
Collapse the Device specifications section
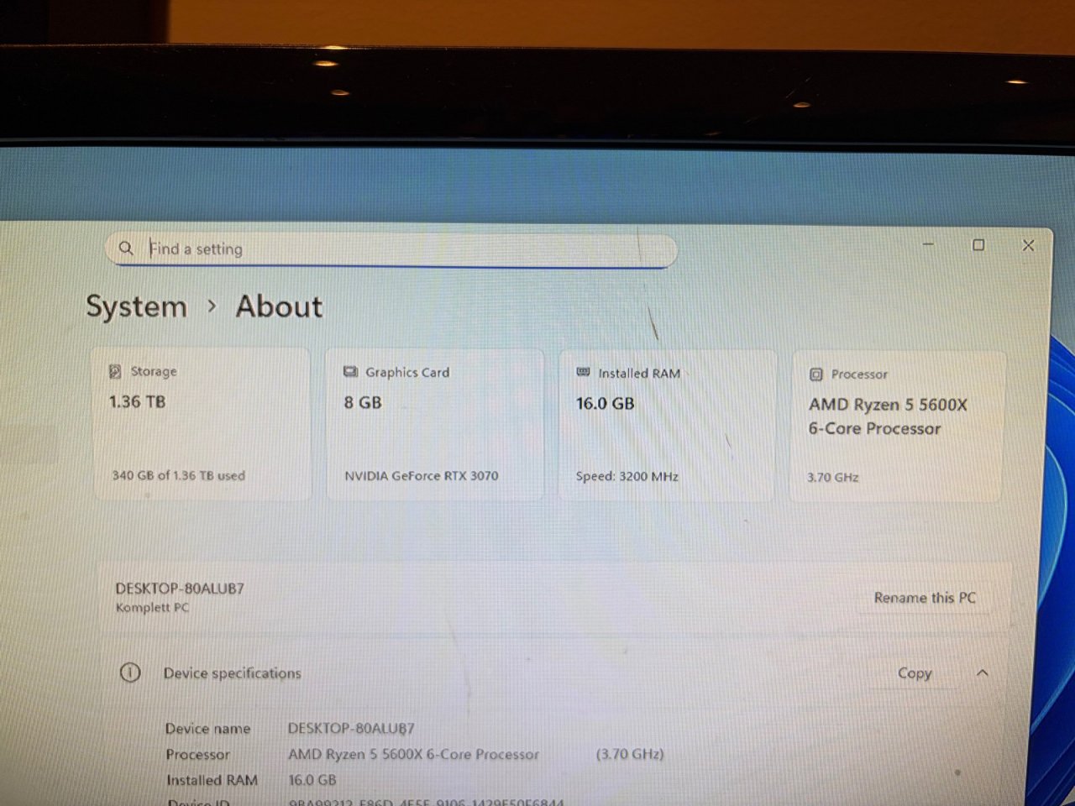coord(983,673)
